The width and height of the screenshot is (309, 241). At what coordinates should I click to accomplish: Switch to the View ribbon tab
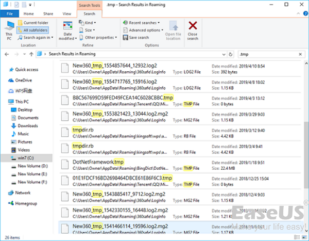[67, 13]
